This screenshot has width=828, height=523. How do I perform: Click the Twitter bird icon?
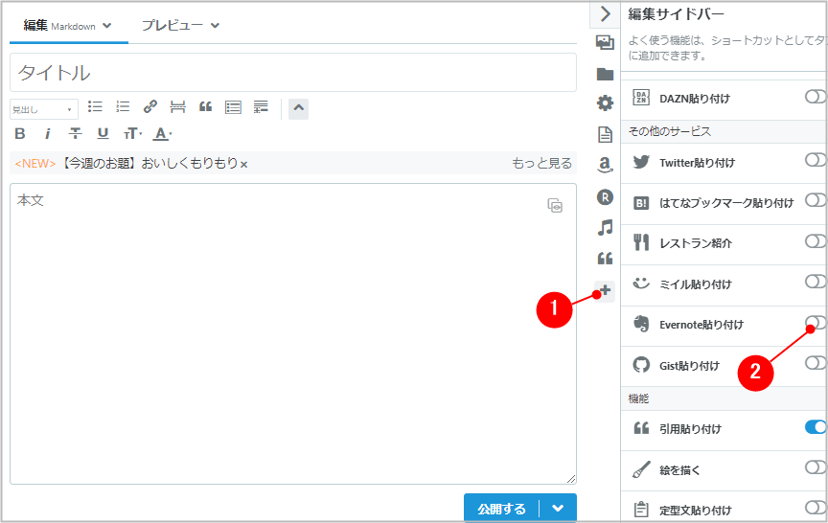coord(641,162)
